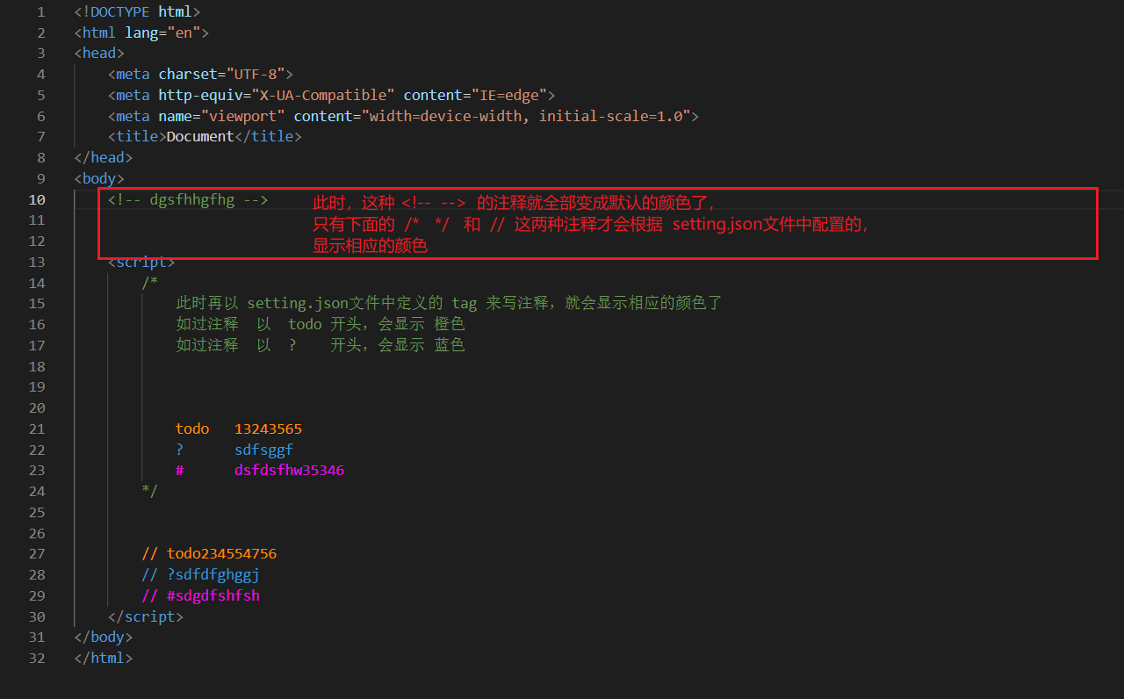The height and width of the screenshot is (699, 1124).
Task: Click the orange 'todo 13243565' comment
Action: pos(239,429)
